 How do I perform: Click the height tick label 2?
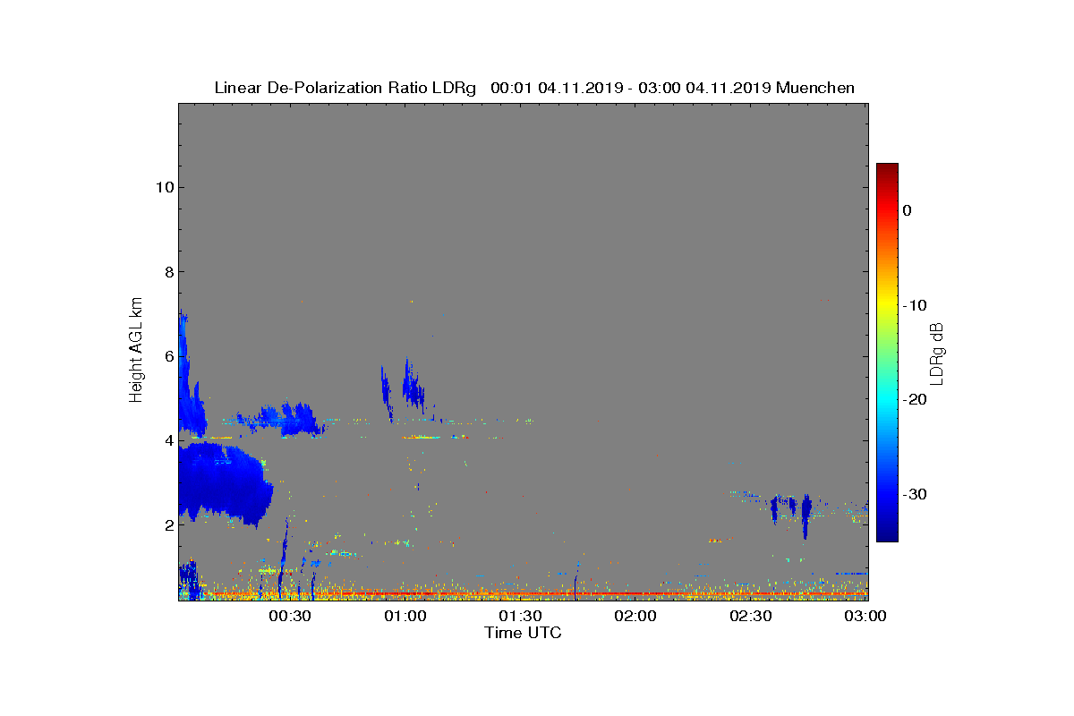click(167, 524)
